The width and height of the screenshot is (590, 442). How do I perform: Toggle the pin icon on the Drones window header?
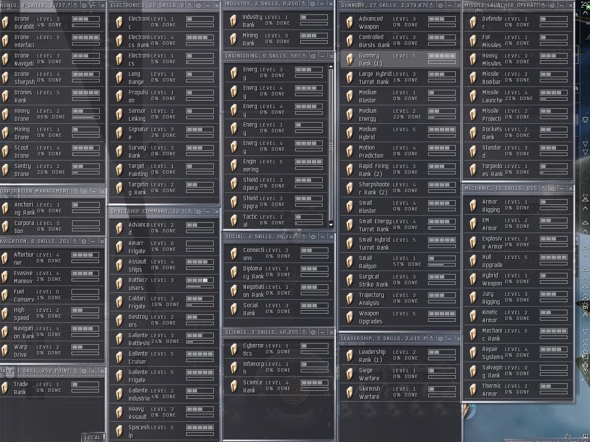point(75,5)
